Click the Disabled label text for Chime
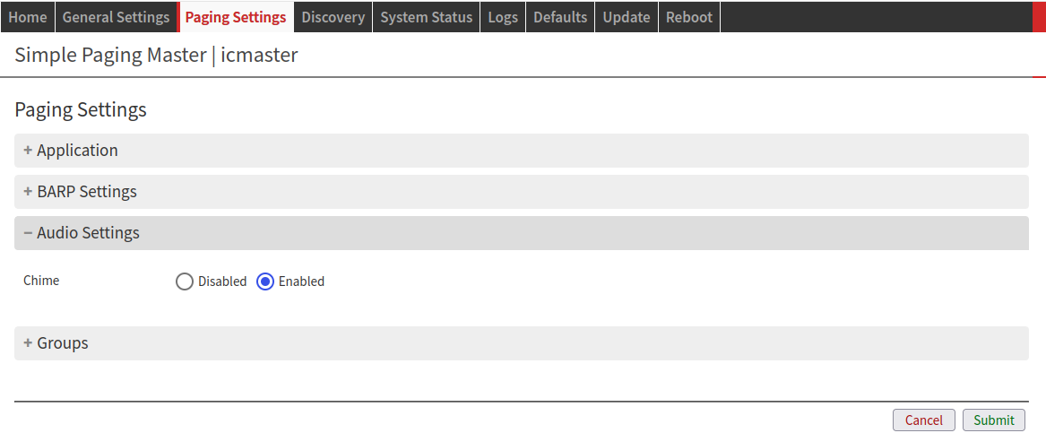Screen dimensions: 1046x433 [x=222, y=281]
